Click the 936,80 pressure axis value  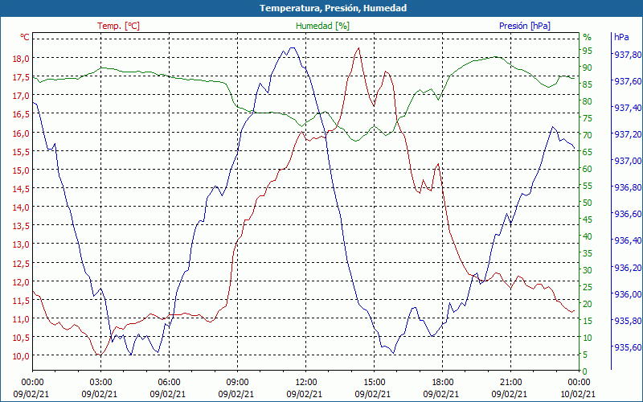[x=628, y=187]
